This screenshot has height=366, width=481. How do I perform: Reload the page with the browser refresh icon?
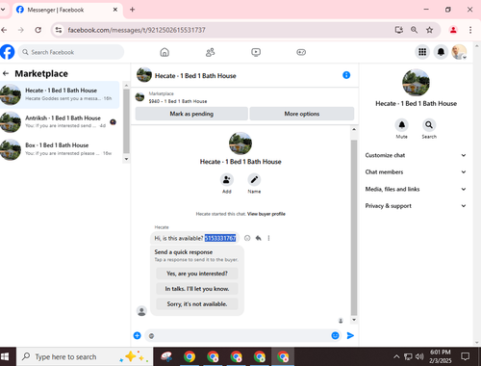click(x=38, y=30)
